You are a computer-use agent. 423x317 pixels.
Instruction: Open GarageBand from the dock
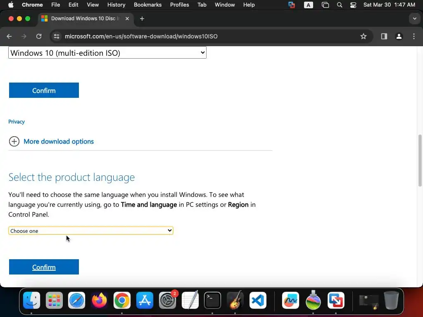235,300
